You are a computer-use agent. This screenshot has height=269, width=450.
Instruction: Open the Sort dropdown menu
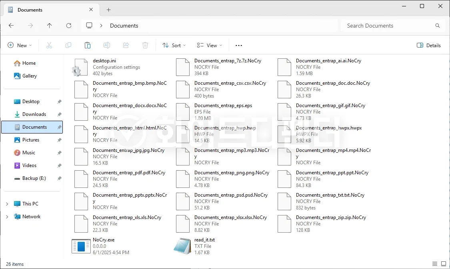click(x=174, y=46)
